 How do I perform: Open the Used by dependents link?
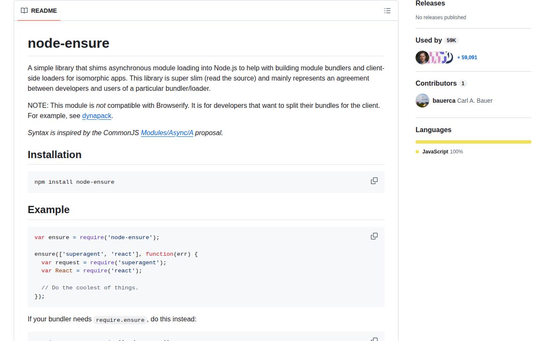click(437, 40)
